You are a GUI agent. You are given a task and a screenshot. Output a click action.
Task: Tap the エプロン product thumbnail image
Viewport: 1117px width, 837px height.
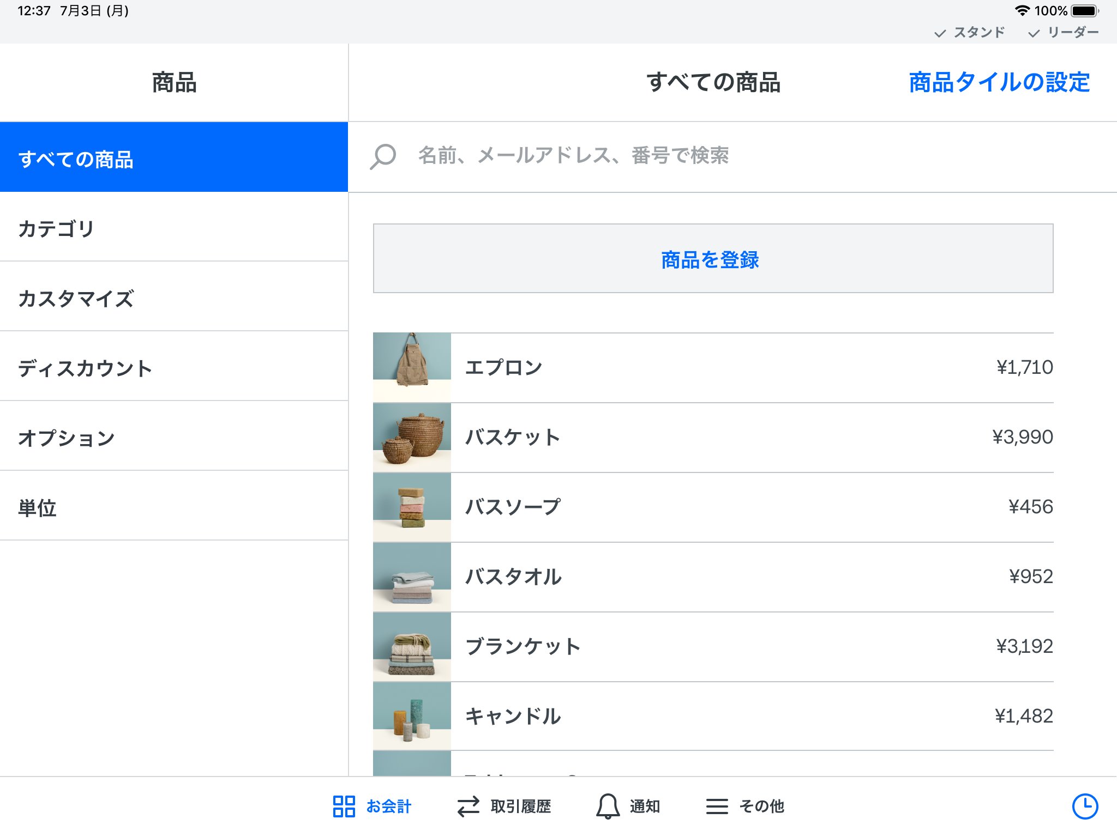(x=412, y=366)
